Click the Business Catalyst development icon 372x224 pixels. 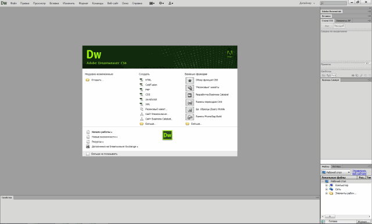click(x=189, y=95)
